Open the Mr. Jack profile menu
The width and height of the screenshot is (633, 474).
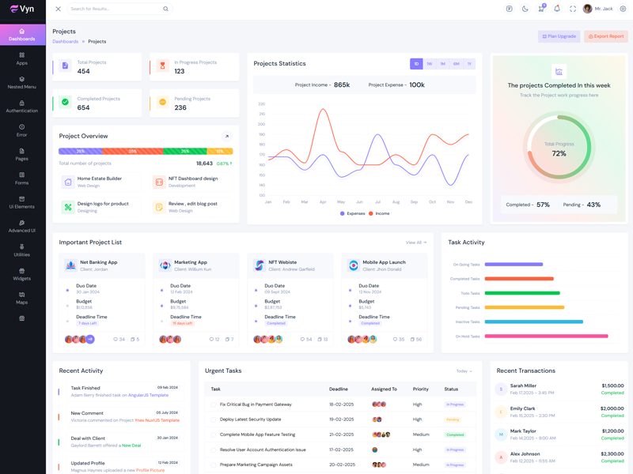[x=598, y=9]
